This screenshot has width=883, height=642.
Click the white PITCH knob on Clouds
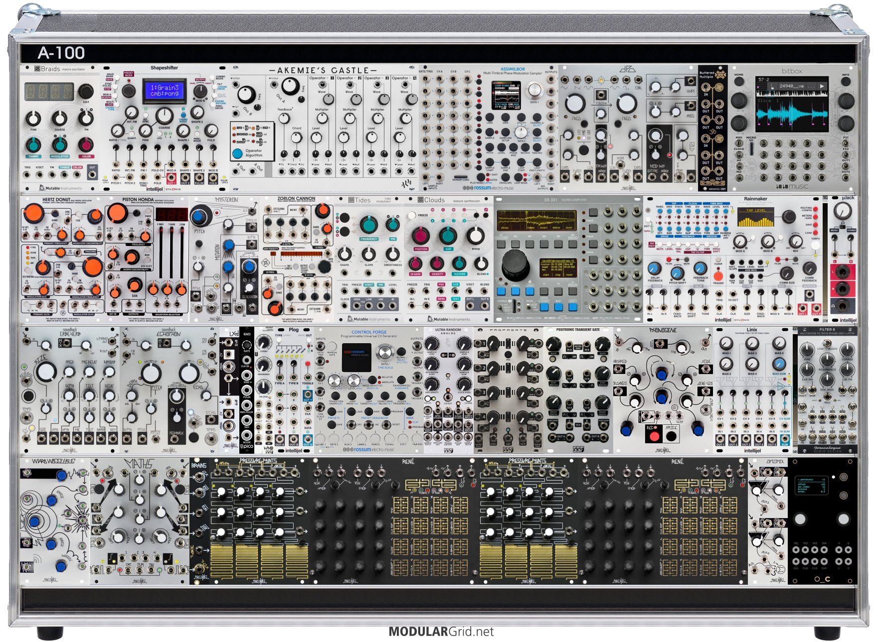tap(476, 236)
